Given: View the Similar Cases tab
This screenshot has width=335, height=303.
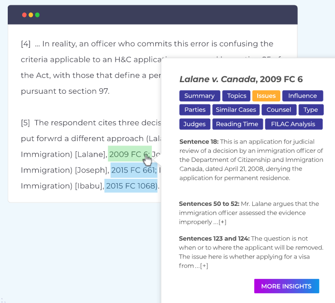Looking at the screenshot, I should (236, 110).
